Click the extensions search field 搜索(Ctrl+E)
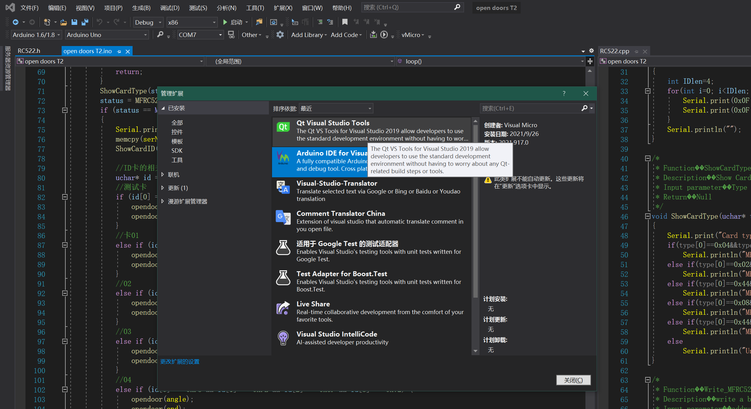Screen dimensions: 751x409 point(529,109)
